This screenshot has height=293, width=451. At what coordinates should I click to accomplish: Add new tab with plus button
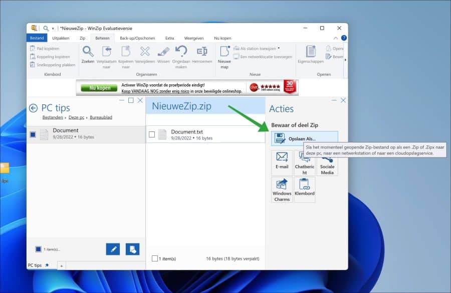point(61,265)
